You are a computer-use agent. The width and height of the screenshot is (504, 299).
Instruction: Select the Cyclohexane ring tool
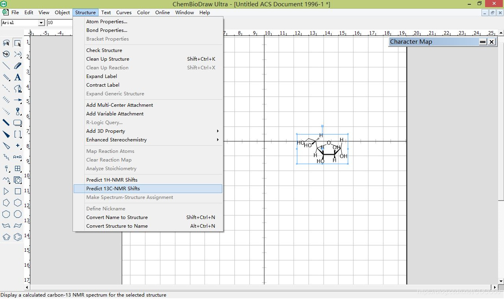point(18,202)
